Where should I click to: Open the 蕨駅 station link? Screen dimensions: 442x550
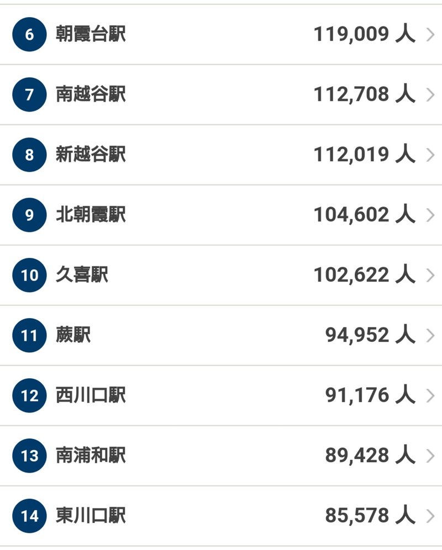click(73, 335)
